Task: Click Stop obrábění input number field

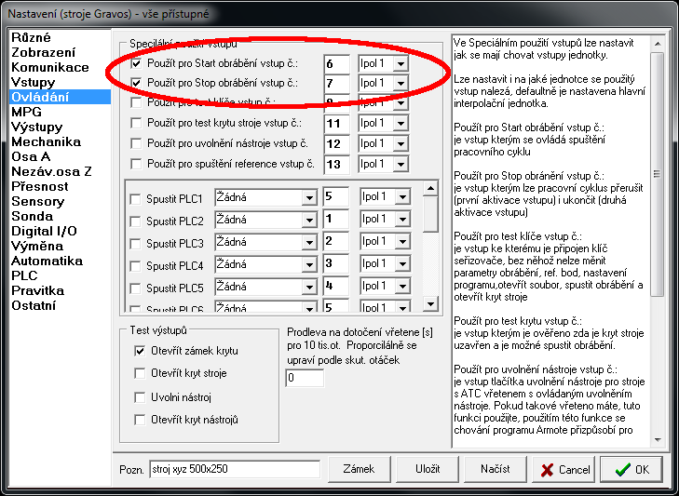Action: (336, 83)
